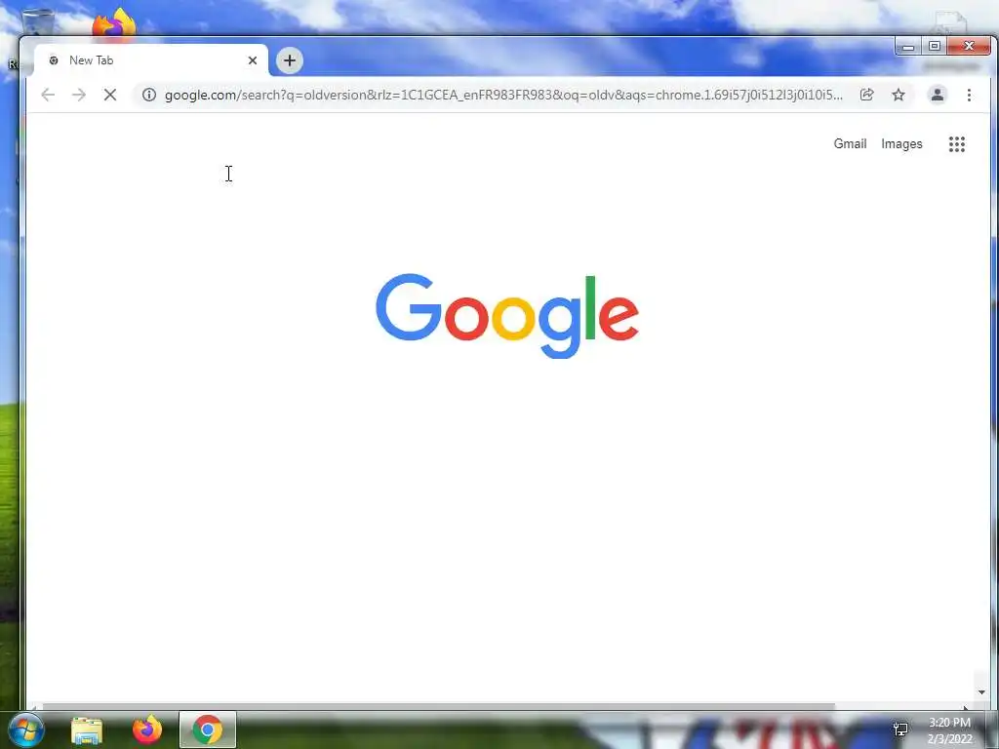Click the address bar URL
Image resolution: width=999 pixels, height=749 pixels.
(503, 95)
